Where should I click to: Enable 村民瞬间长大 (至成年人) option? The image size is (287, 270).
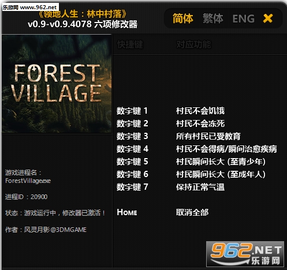pos(221,174)
